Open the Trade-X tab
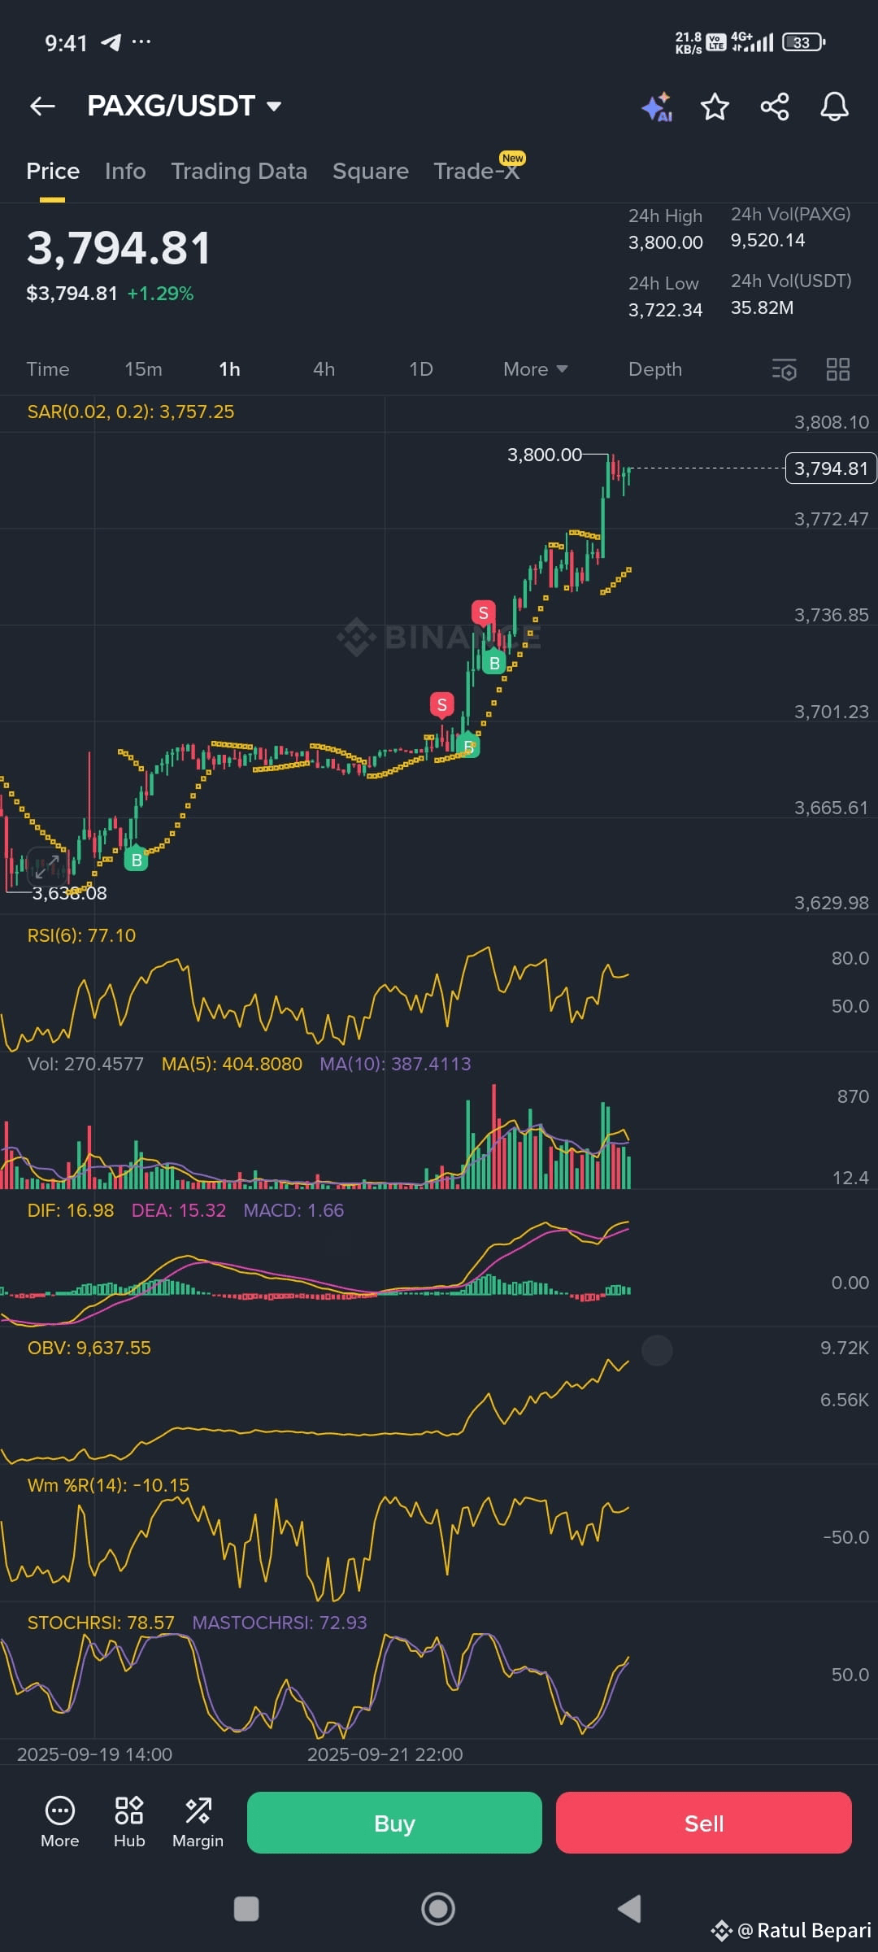The height and width of the screenshot is (1952, 878). tap(476, 171)
